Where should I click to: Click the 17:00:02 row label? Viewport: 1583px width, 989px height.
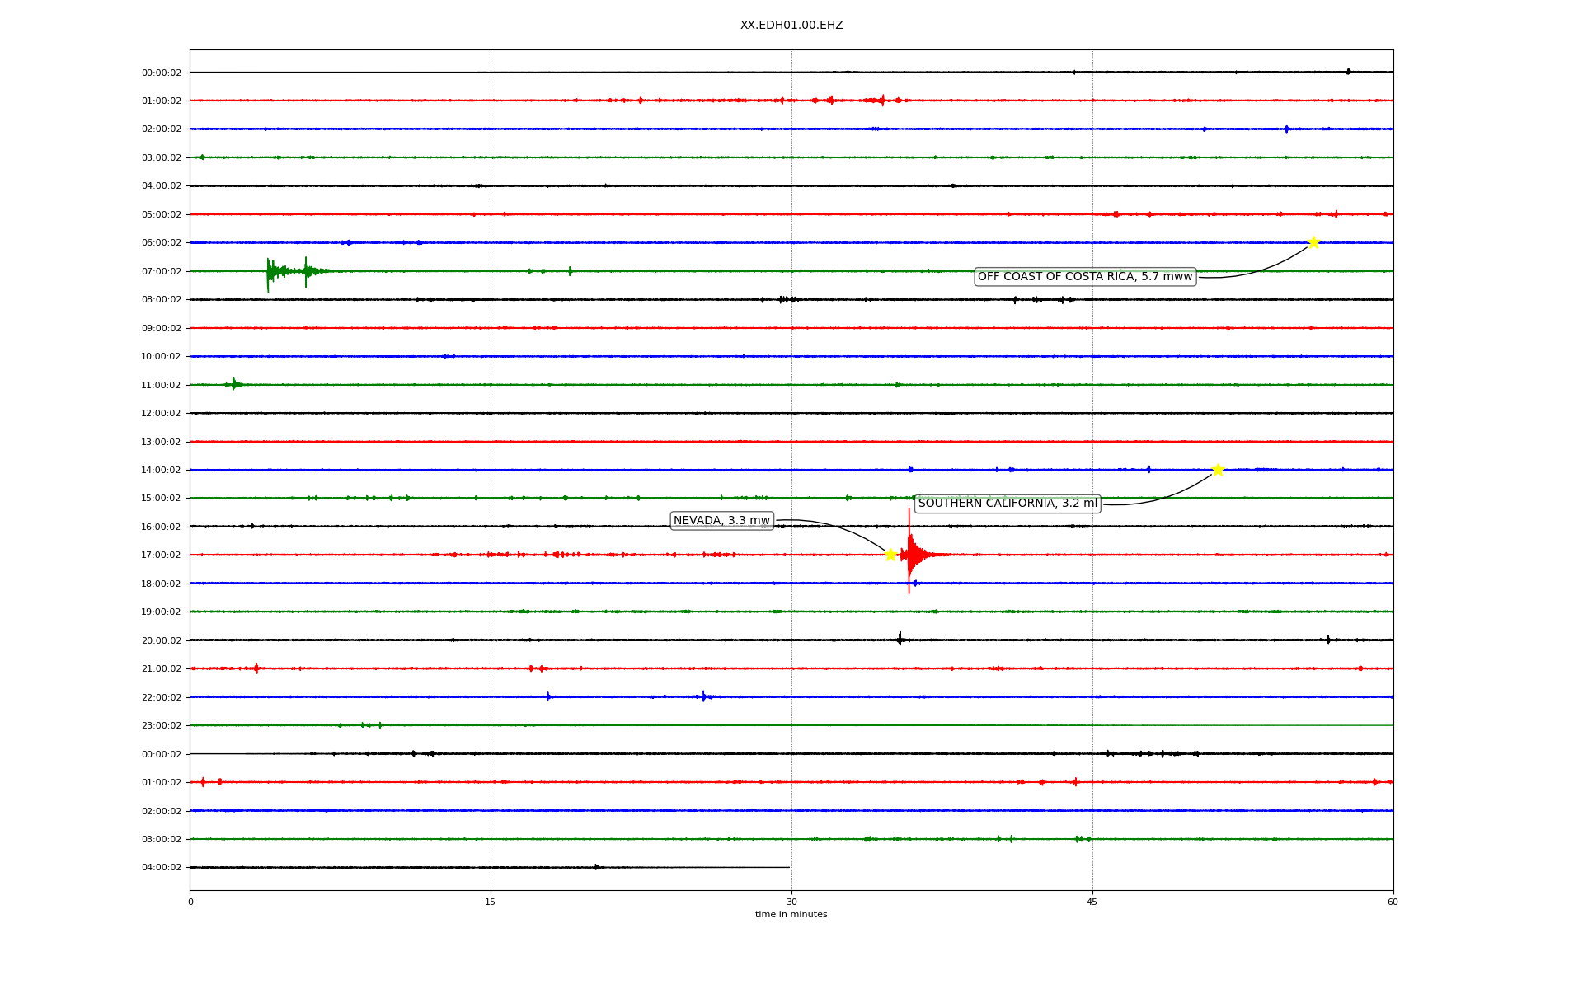pyautogui.click(x=162, y=555)
